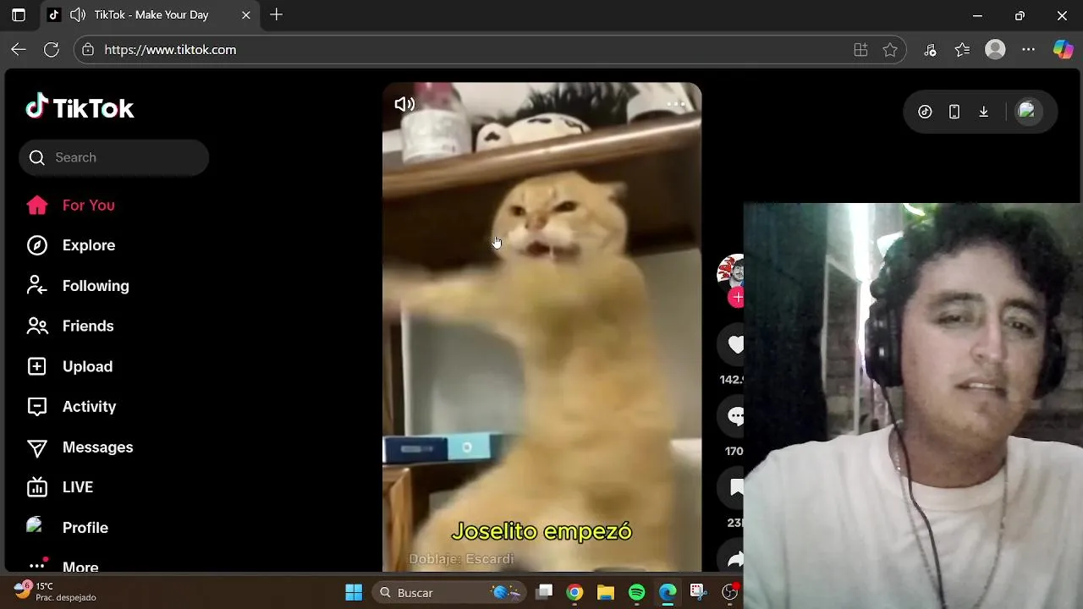Open File Explorer from the taskbar
The height and width of the screenshot is (609, 1083).
pos(606,592)
